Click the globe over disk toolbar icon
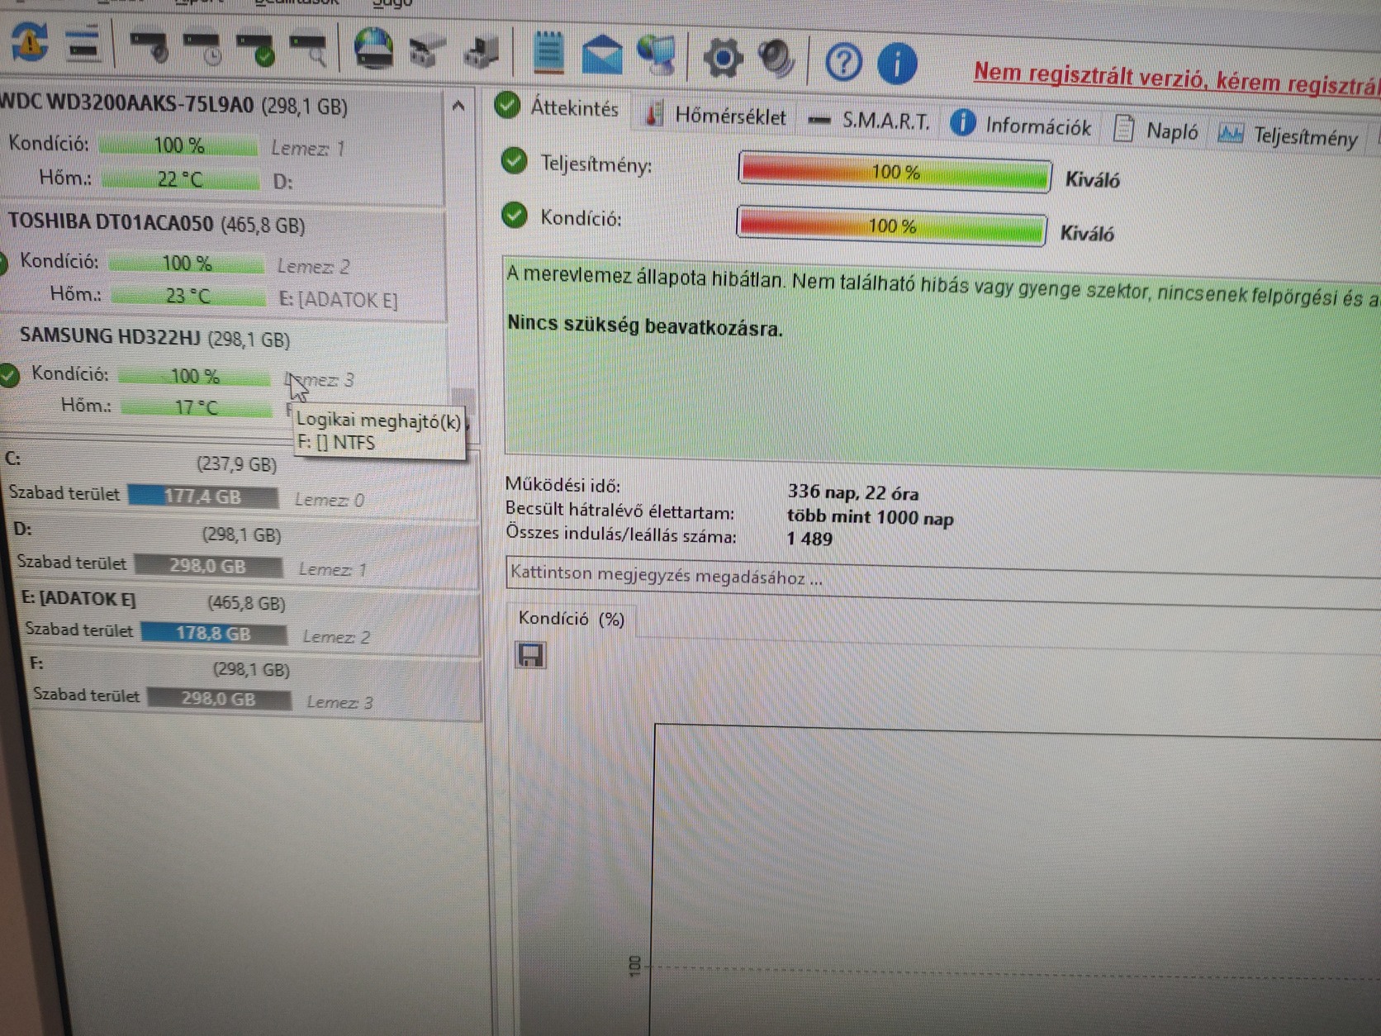 [373, 50]
